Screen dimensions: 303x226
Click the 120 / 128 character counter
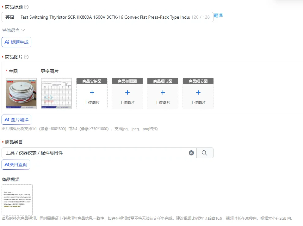pyautogui.click(x=201, y=17)
